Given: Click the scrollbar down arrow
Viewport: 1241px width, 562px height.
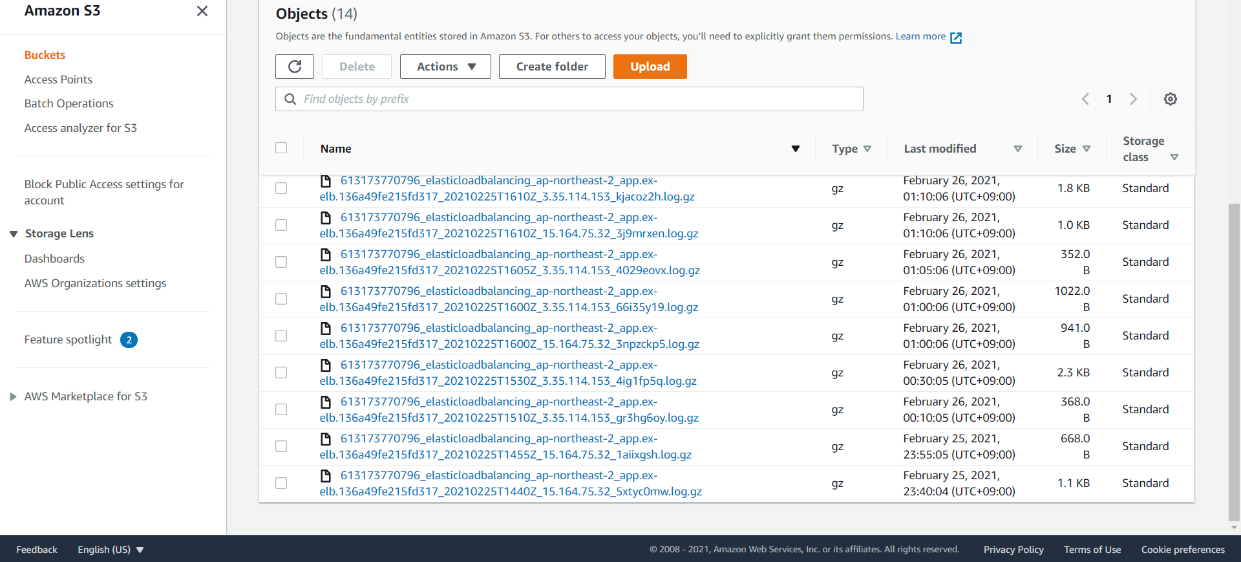Looking at the screenshot, I should pos(1234,528).
